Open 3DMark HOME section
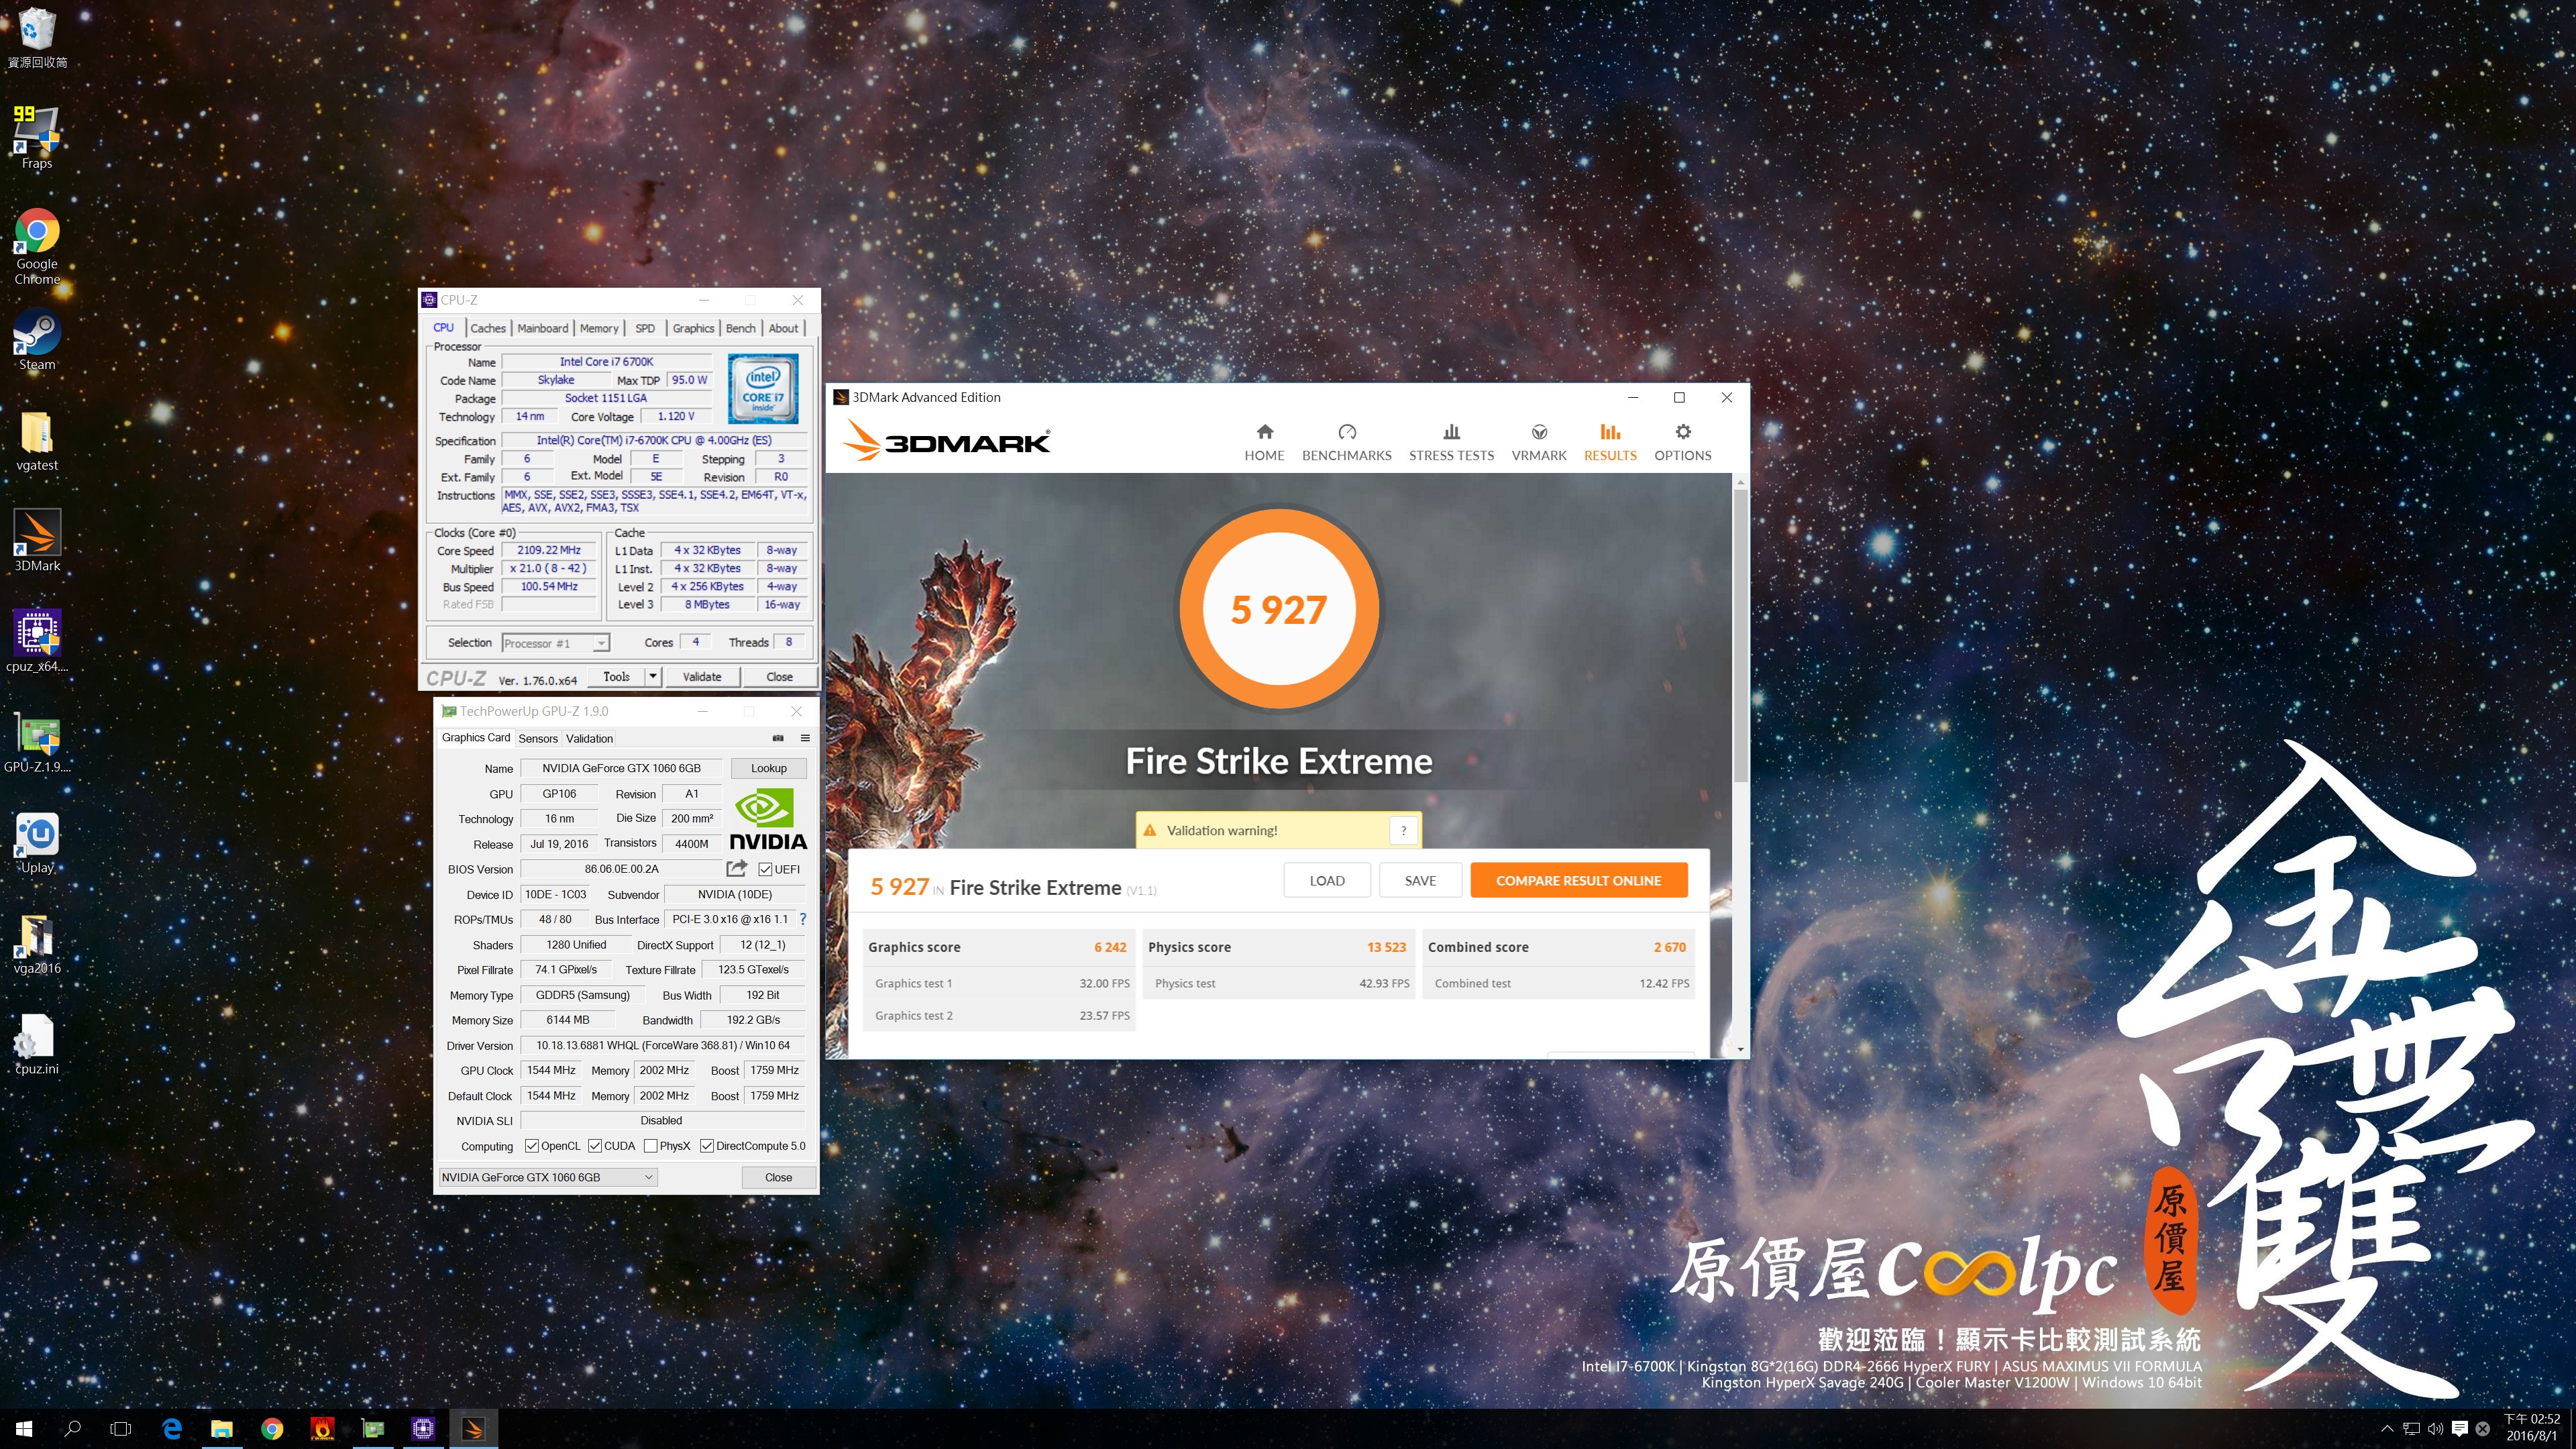The image size is (2576, 1449). [1264, 442]
